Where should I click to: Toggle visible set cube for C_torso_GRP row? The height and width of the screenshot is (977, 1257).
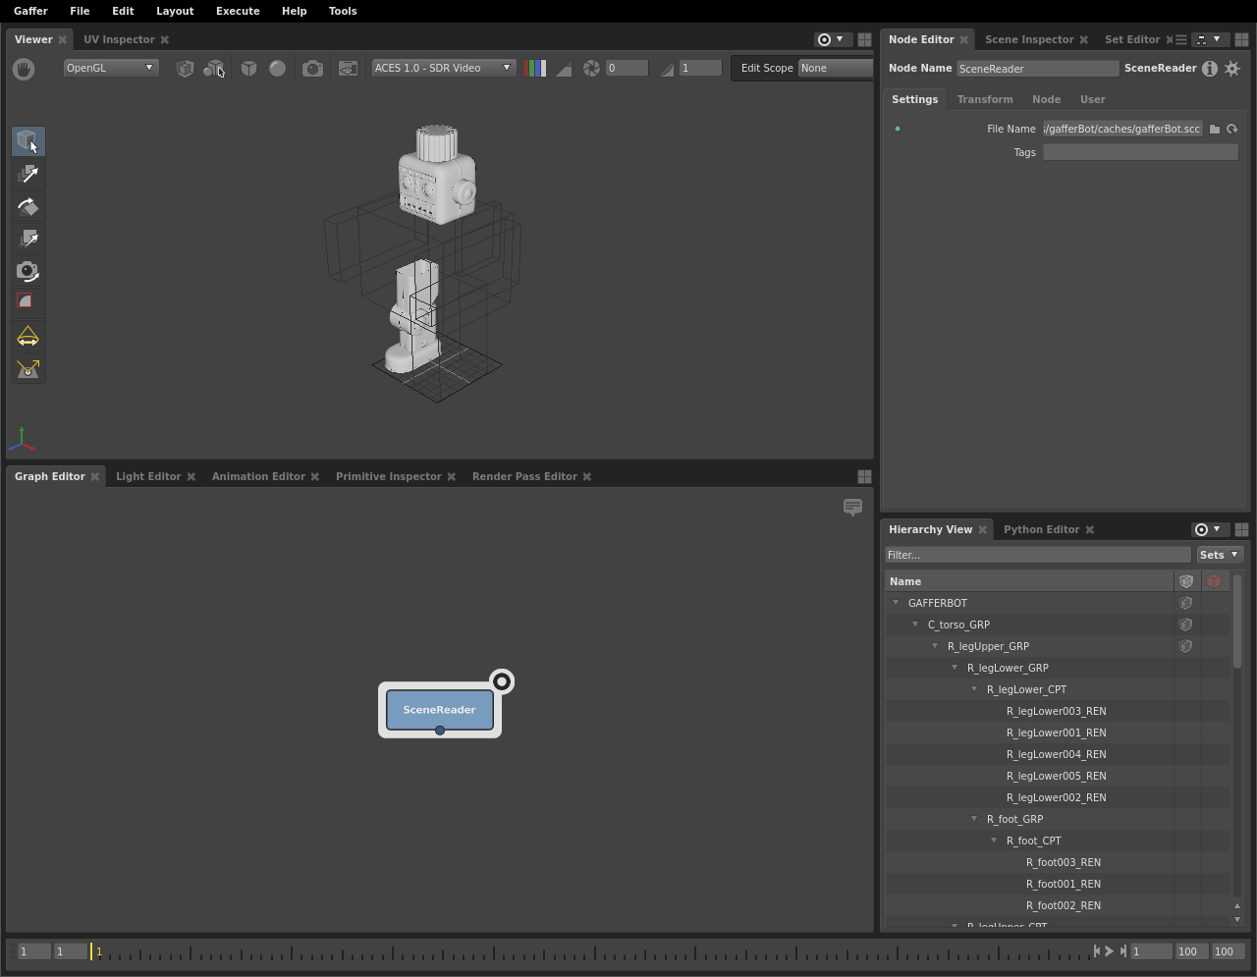click(1185, 624)
